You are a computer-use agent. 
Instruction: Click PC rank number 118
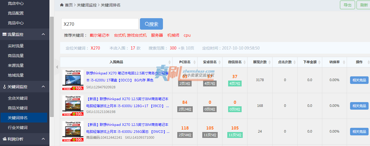185,128
